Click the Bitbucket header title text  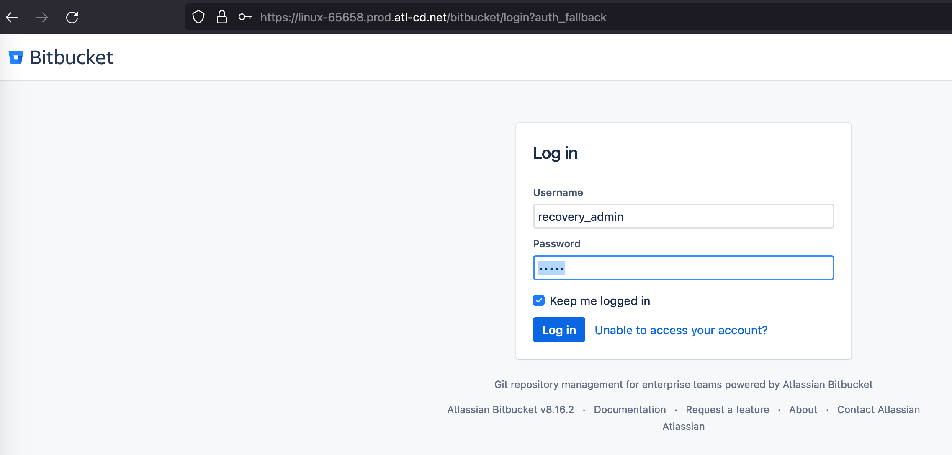(71, 57)
